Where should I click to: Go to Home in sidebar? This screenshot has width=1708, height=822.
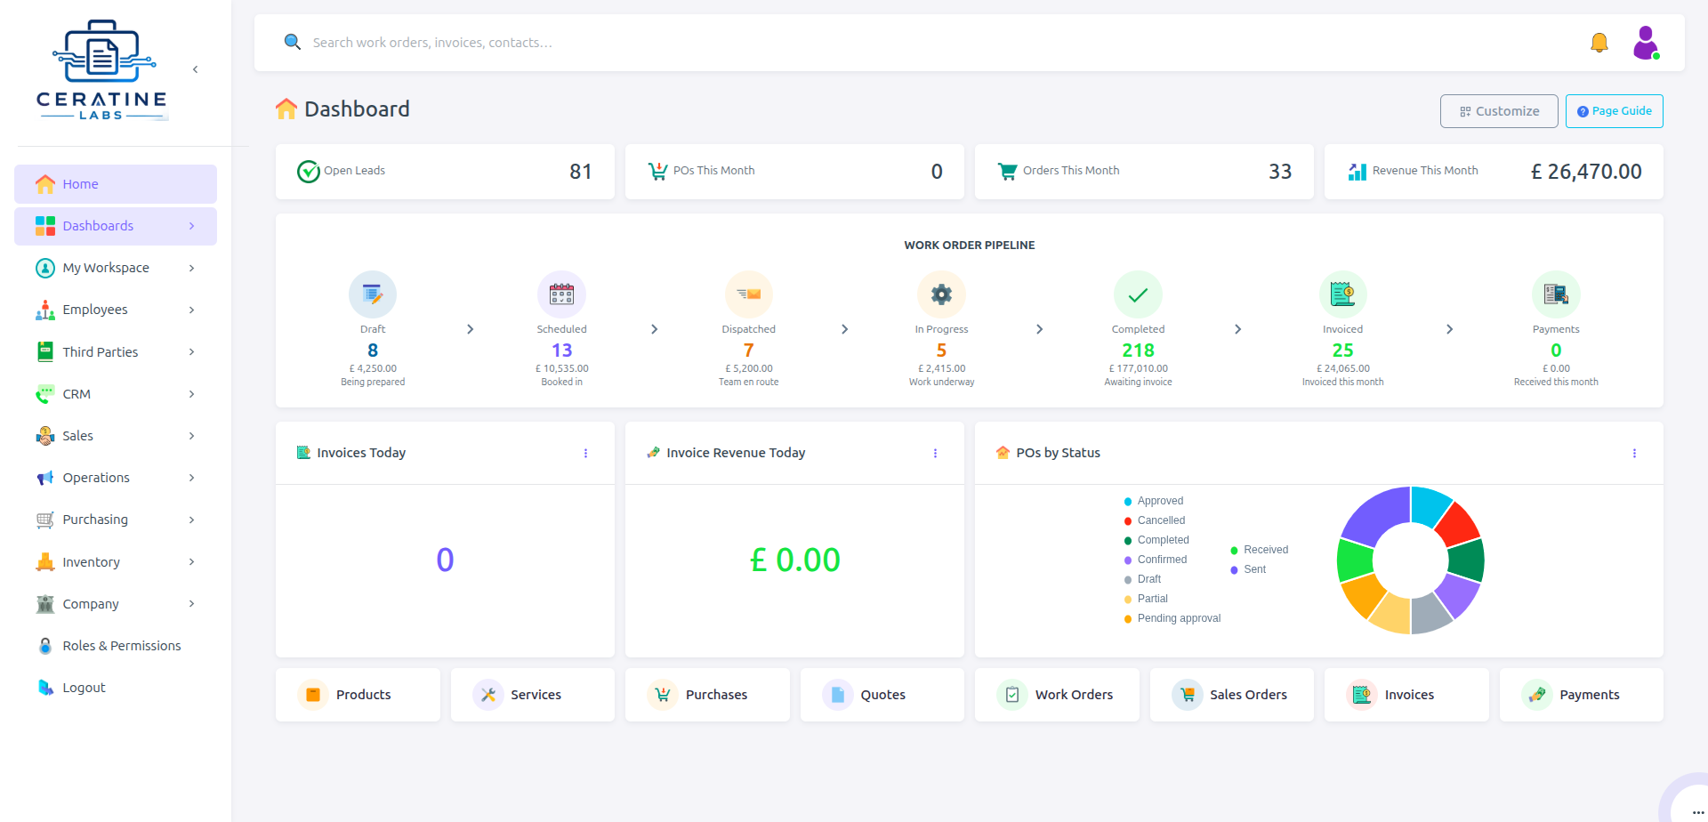(x=116, y=184)
